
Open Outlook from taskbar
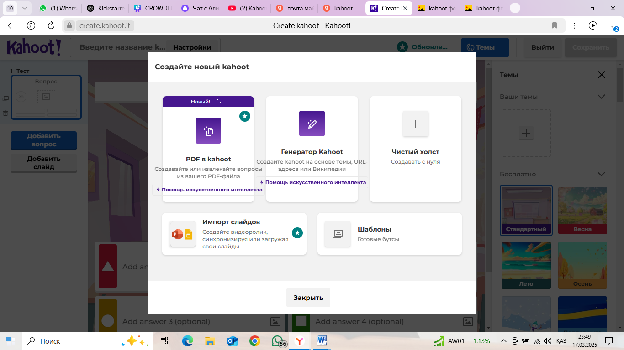pos(232,341)
